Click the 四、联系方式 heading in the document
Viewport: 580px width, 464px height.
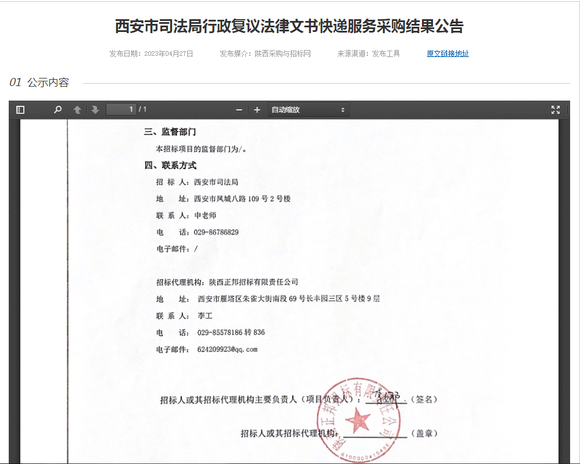pos(170,166)
